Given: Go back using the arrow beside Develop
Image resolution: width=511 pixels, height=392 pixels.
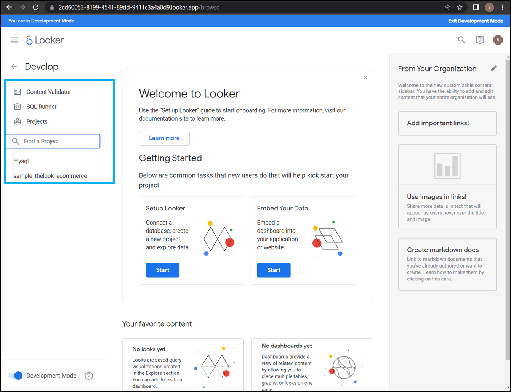Looking at the screenshot, I should (x=14, y=67).
